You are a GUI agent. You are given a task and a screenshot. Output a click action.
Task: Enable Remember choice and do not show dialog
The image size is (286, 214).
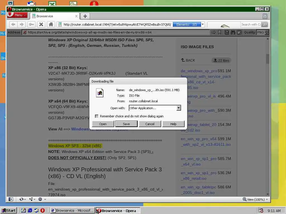pyautogui.click(x=97, y=116)
